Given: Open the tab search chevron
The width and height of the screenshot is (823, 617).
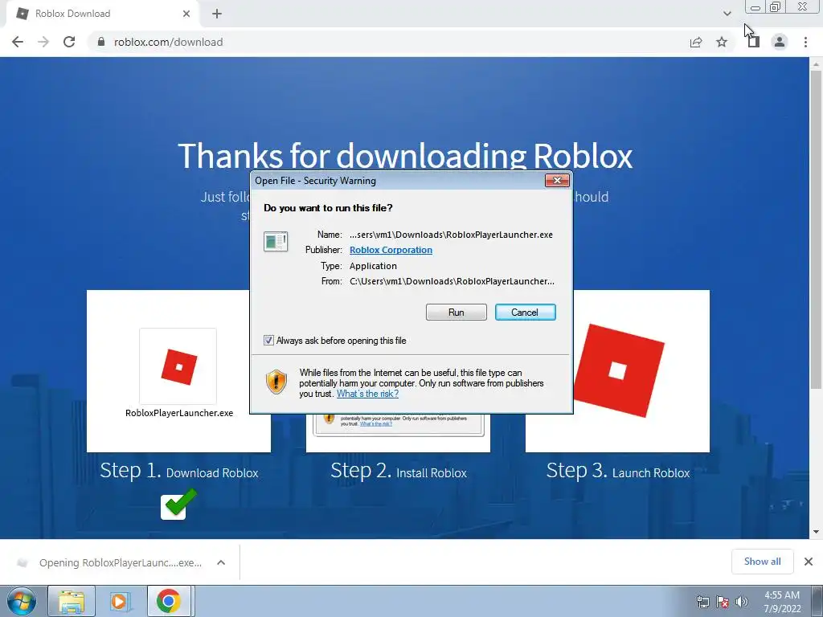Looking at the screenshot, I should click(x=727, y=14).
